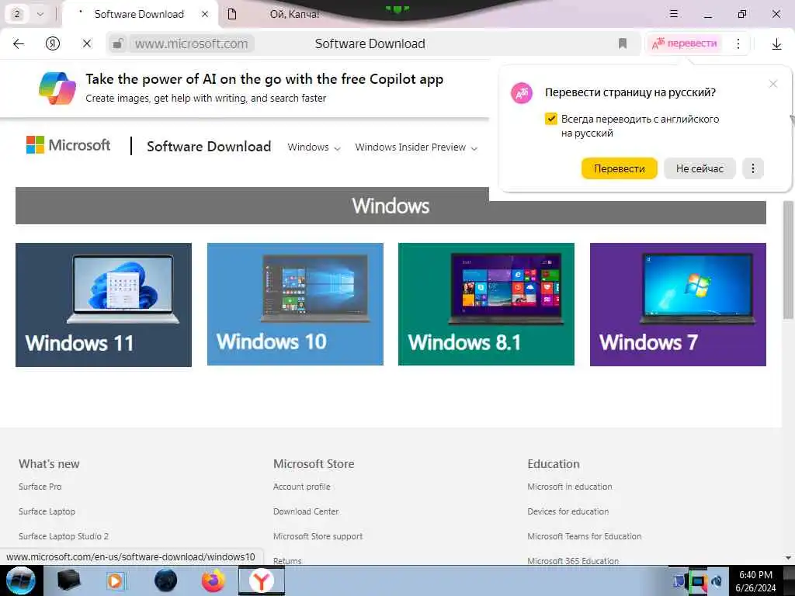
Task: Close the Software Download tab
Action: pos(205,14)
